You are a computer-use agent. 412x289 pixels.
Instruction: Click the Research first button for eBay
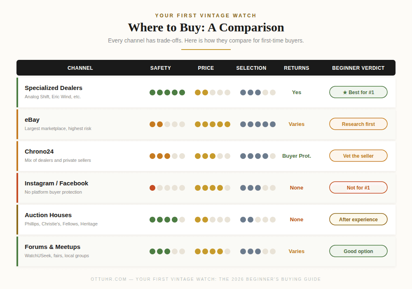[358, 124]
